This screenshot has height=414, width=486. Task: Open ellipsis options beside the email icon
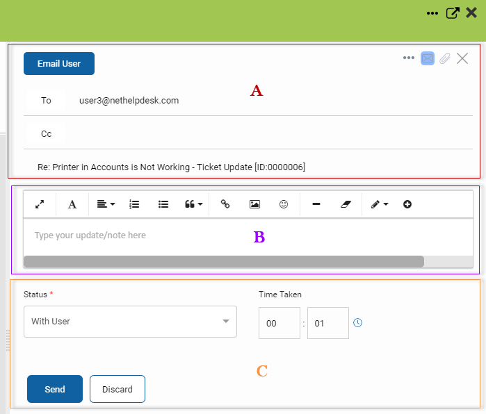tap(409, 58)
